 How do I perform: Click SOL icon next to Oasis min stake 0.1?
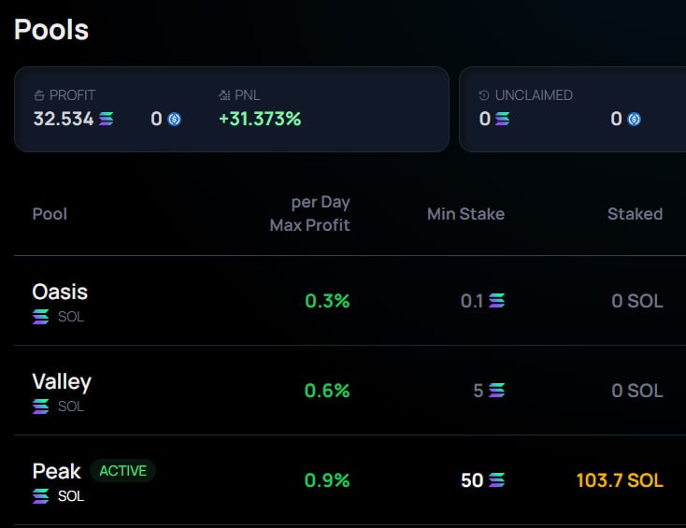point(496,301)
